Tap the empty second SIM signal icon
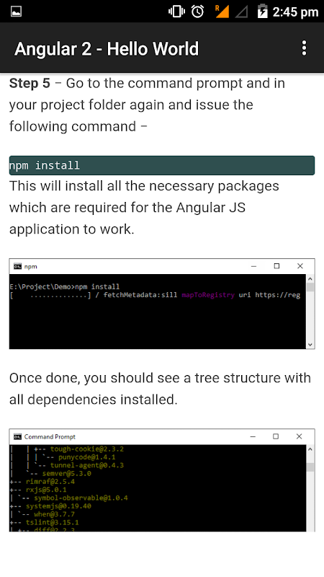The height and width of the screenshot is (577, 324). coord(241,12)
